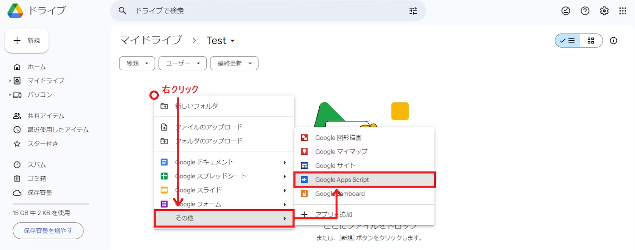This screenshot has width=635, height=250.
Task: Open advanced search options icon
Action: tap(413, 11)
